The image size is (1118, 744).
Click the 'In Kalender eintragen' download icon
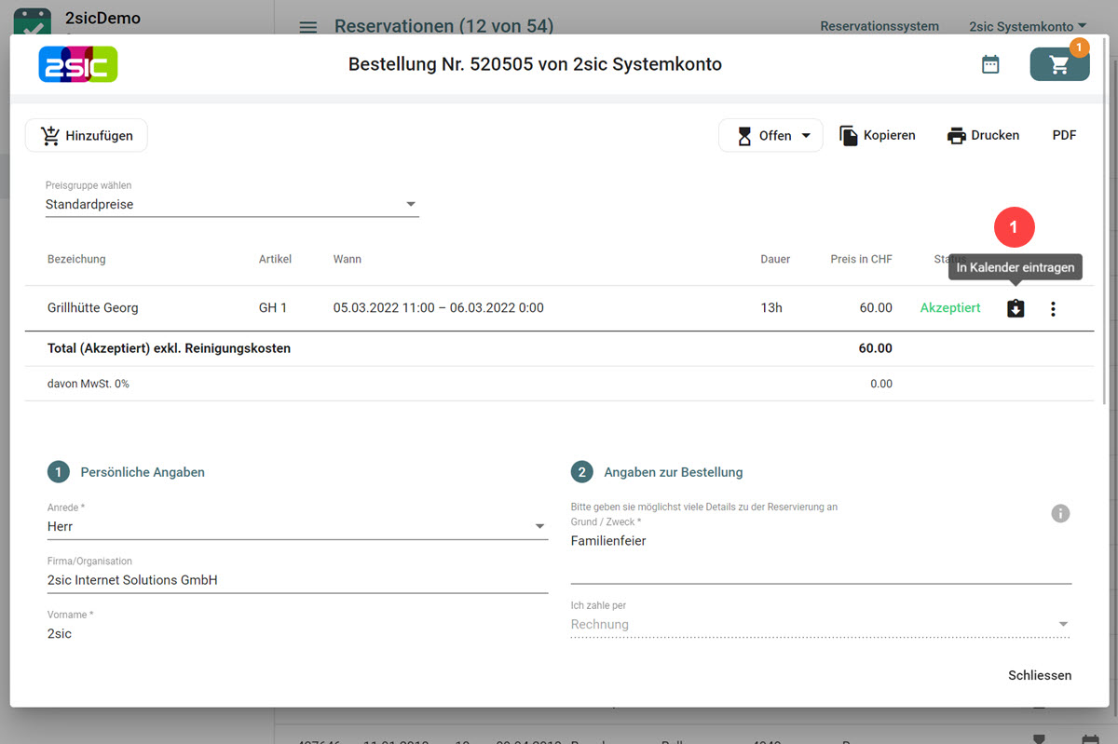(x=1016, y=308)
